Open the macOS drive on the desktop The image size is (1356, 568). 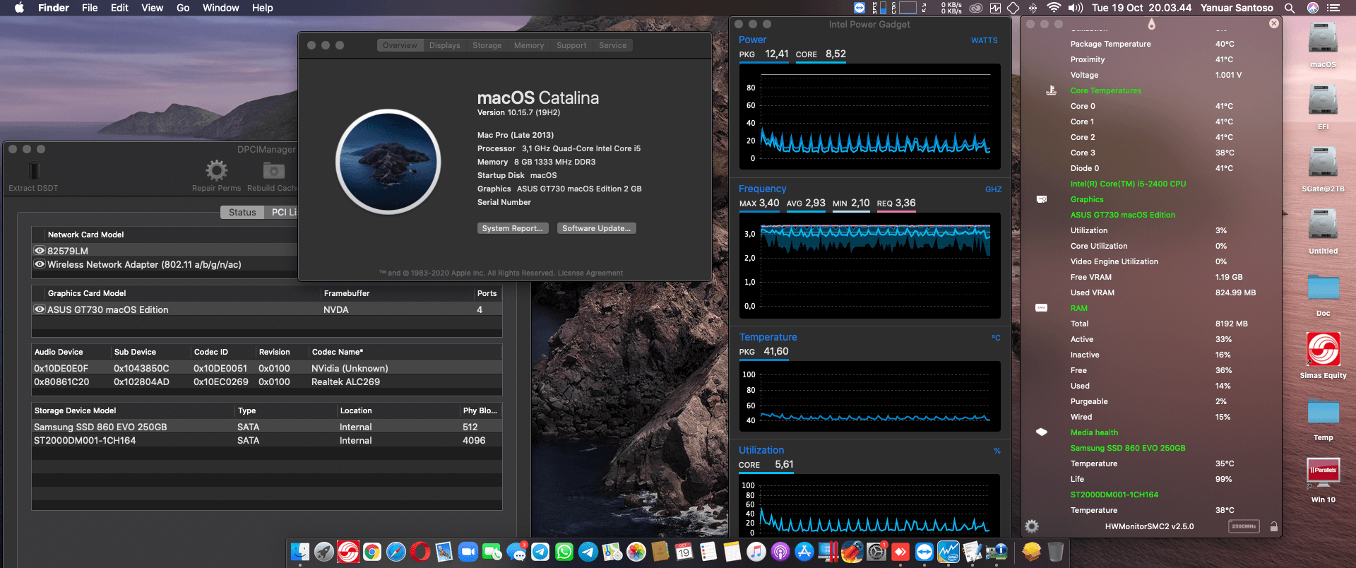pos(1323,39)
